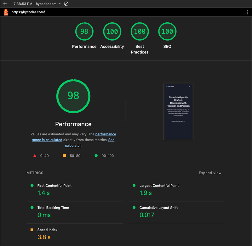Open the three-dot overflow menu

pos(248,12)
